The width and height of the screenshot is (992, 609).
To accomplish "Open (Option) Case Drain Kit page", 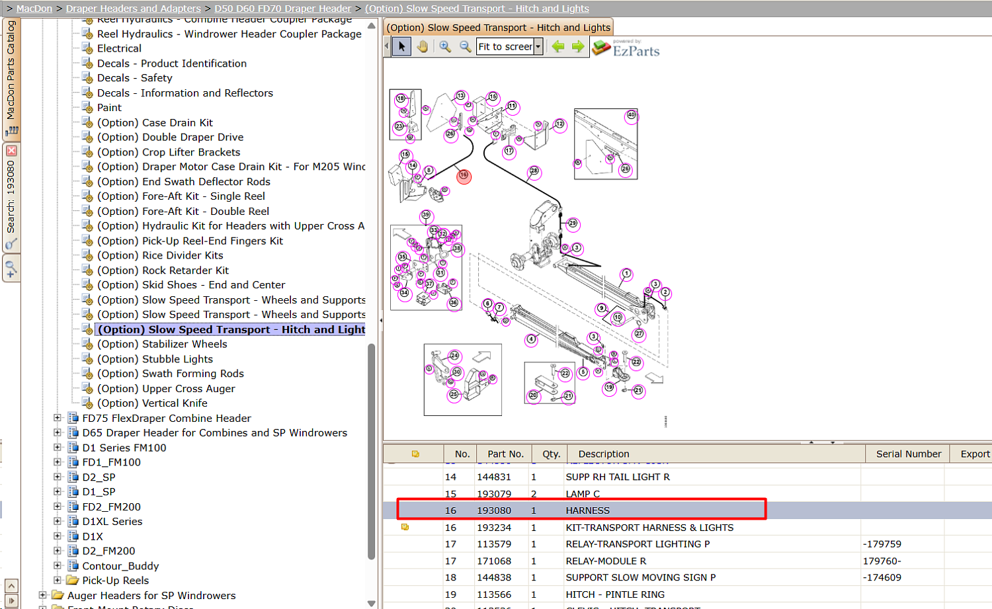I will (155, 122).
